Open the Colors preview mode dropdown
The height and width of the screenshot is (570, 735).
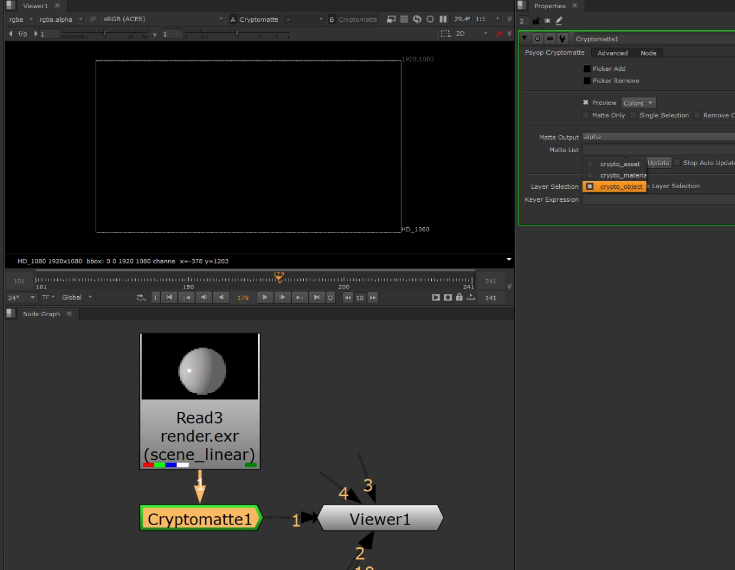(x=638, y=103)
